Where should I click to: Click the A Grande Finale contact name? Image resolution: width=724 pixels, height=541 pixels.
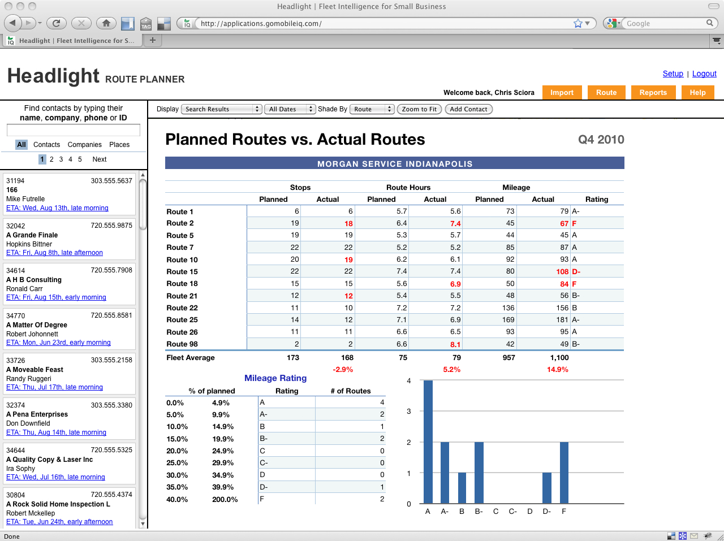tap(32, 235)
